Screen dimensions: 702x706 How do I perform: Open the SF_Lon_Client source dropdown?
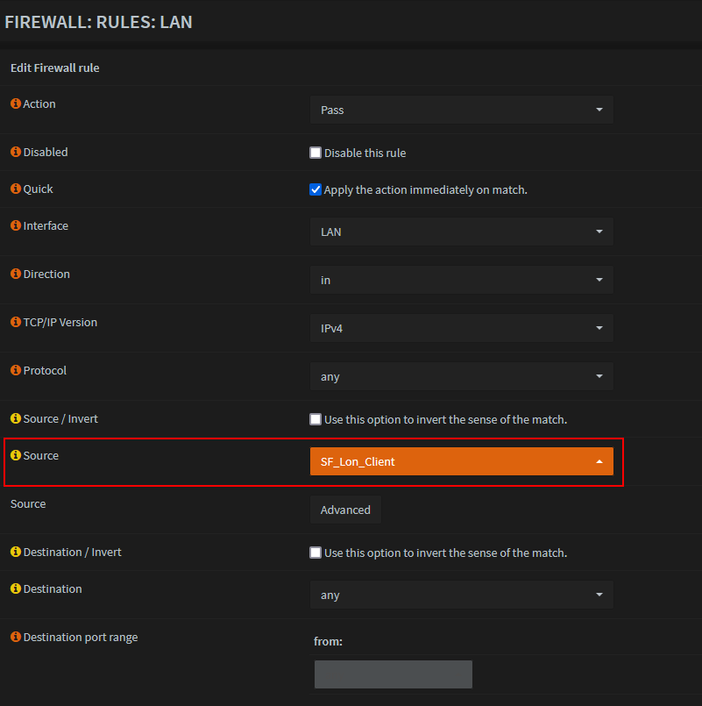pos(461,461)
